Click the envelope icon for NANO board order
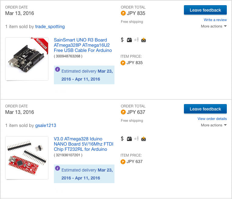Image resolution: width=232 pixels, height=199 pixels. click(143, 139)
